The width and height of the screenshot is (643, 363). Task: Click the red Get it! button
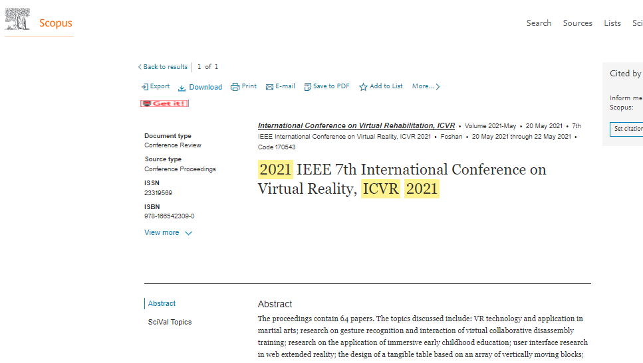click(164, 104)
